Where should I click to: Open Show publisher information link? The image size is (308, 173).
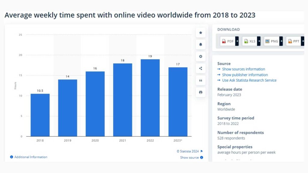pos(245,75)
